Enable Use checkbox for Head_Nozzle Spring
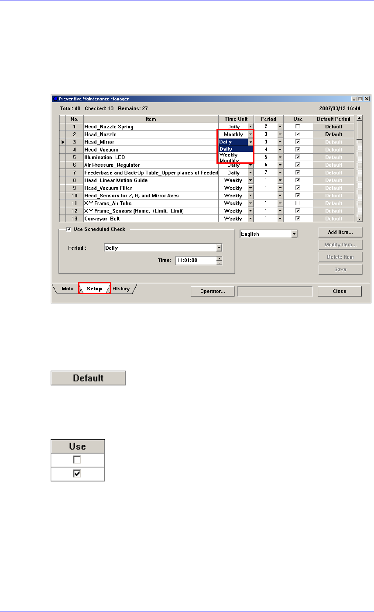The height and width of the screenshot is (612, 374). tap(298, 127)
